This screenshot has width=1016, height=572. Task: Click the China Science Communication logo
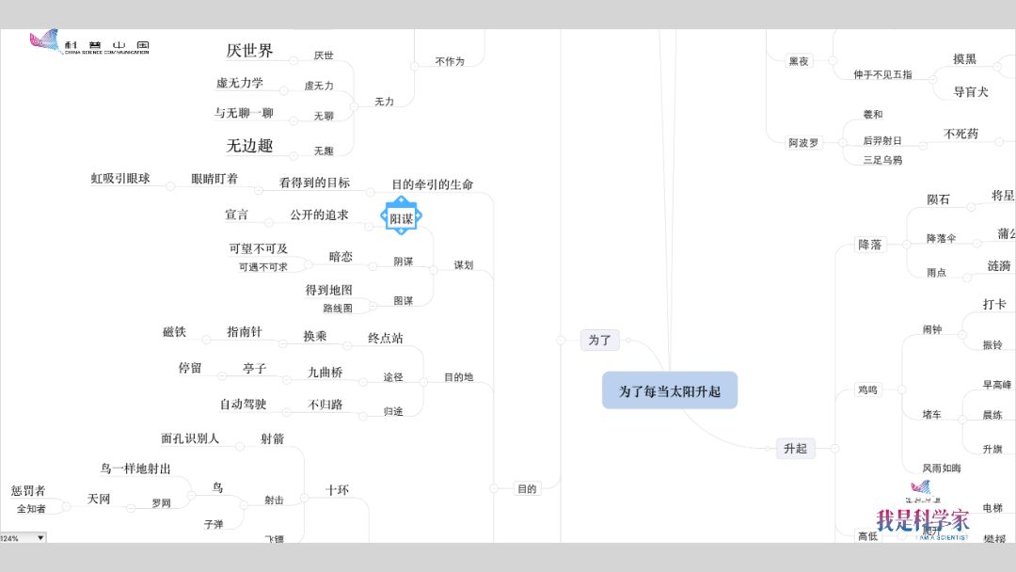89,43
